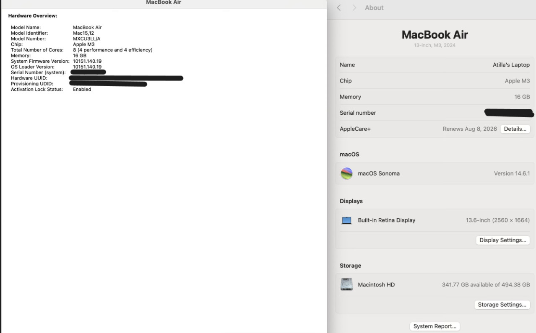This screenshot has height=333, width=536.
Task: Click the Activation Lock Status label
Action: click(36, 89)
